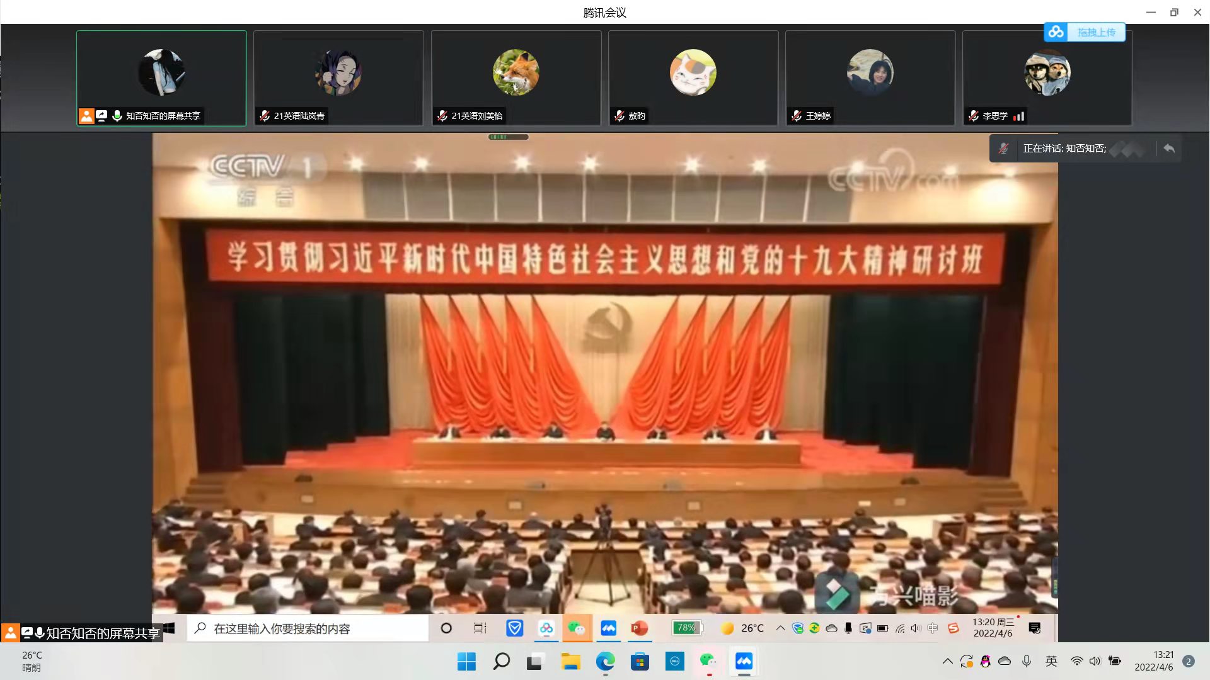Click QQ penguin icon in system tray
This screenshot has width=1210, height=680.
pos(986,661)
